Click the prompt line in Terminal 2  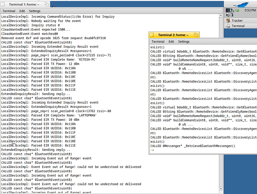click(x=152, y=150)
